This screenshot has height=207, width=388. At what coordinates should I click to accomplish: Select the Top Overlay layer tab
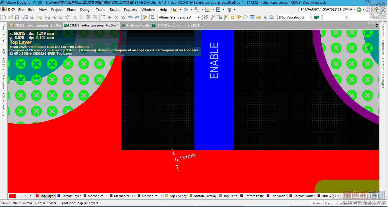click(176, 196)
